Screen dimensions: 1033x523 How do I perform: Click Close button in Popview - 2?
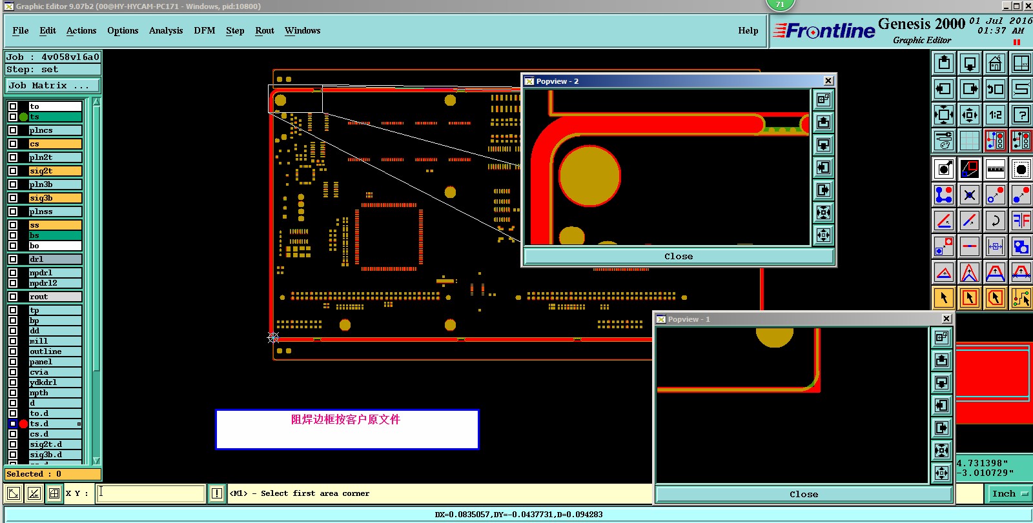pos(679,257)
